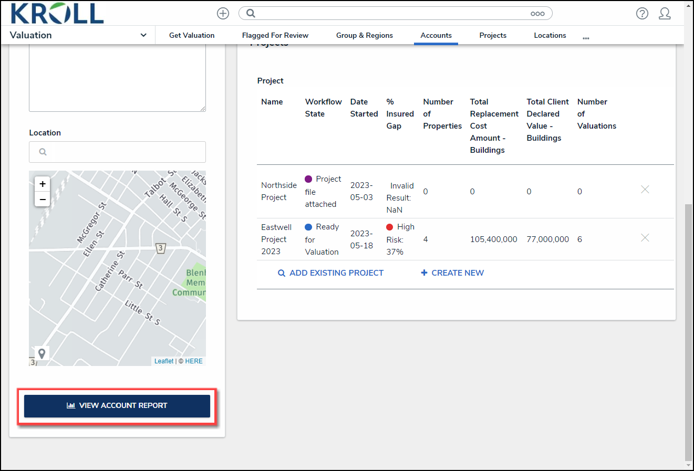
Task: Open the HERE attribution link
Action: pos(194,361)
